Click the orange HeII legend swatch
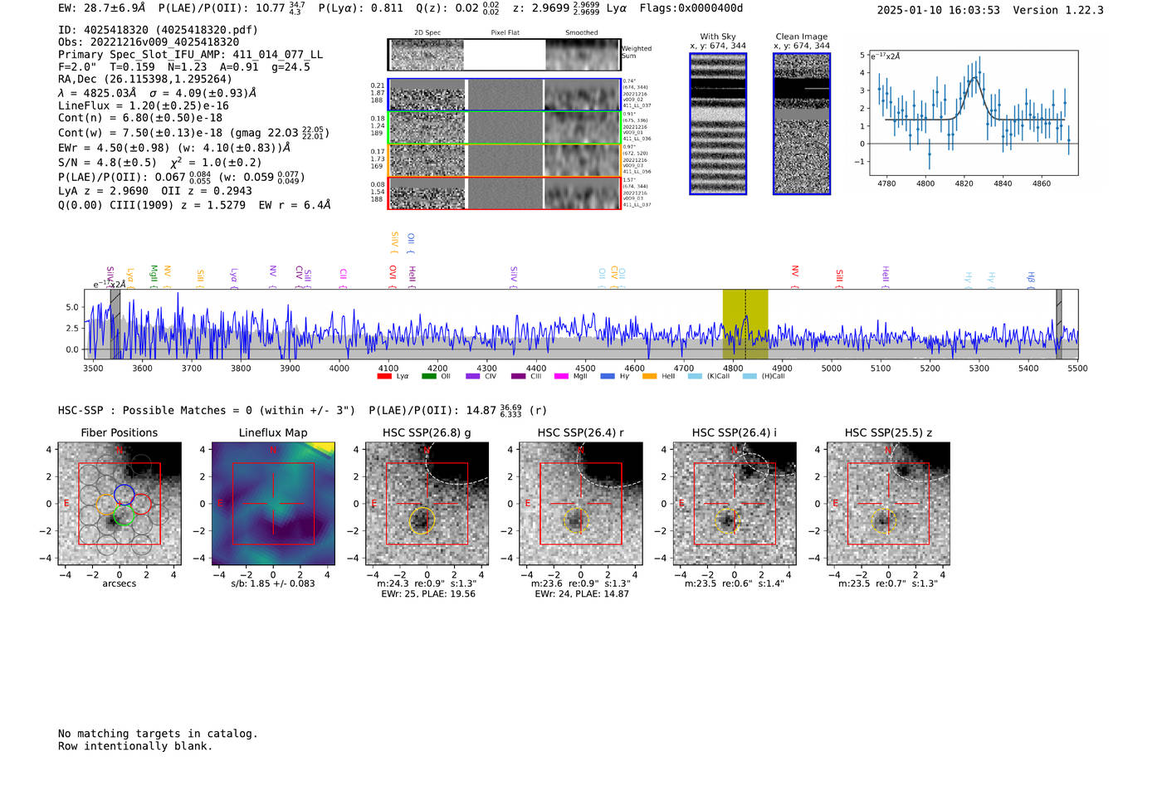 (650, 376)
